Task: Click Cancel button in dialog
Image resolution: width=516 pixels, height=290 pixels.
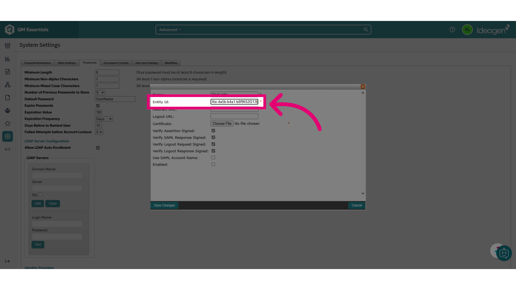Action: (x=357, y=205)
